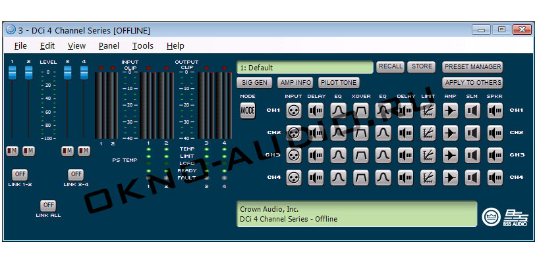Click channel 2 level fader
The image size is (537, 263).
[29, 73]
